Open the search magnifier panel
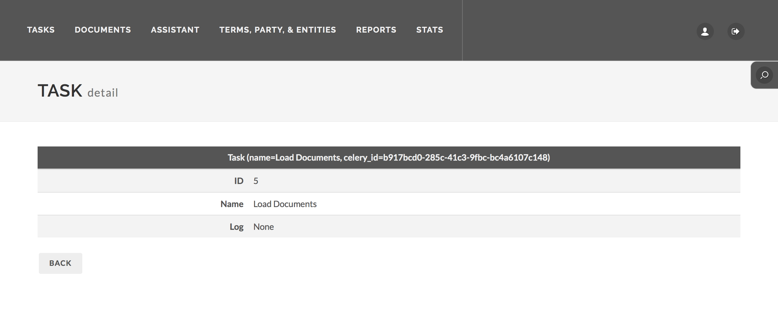 point(765,74)
